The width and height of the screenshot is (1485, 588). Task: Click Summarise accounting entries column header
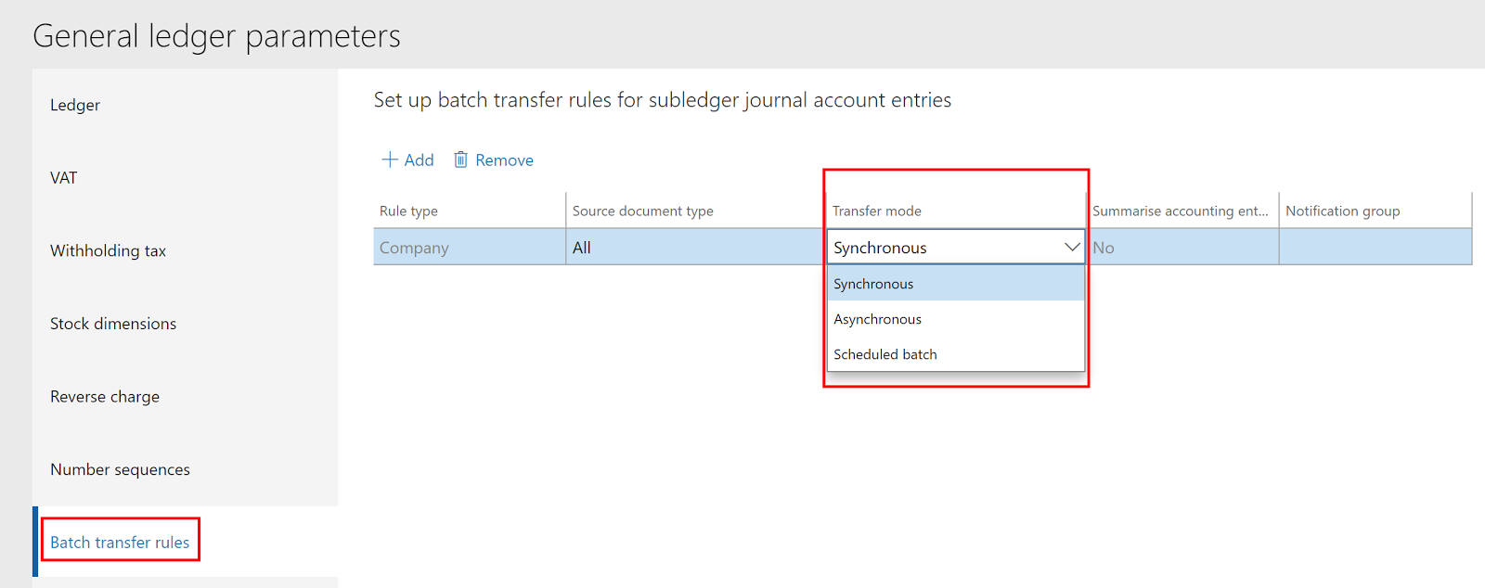pyautogui.click(x=1180, y=211)
